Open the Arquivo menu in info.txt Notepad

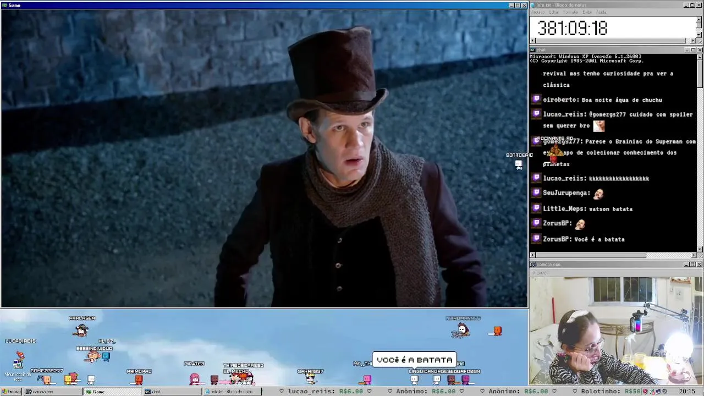537,12
